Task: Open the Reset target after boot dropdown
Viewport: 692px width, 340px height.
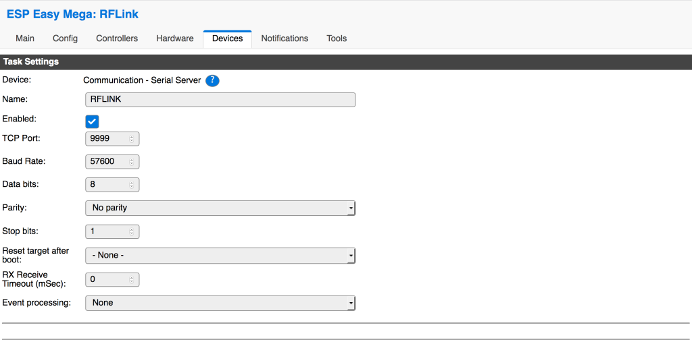Action: point(220,256)
